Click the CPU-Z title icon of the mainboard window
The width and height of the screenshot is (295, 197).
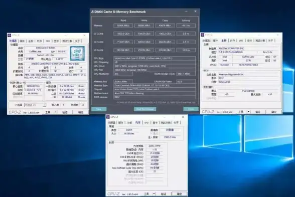(x=203, y=35)
